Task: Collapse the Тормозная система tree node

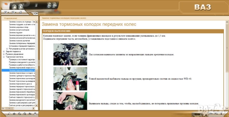Action: pyautogui.click(x=3, y=57)
